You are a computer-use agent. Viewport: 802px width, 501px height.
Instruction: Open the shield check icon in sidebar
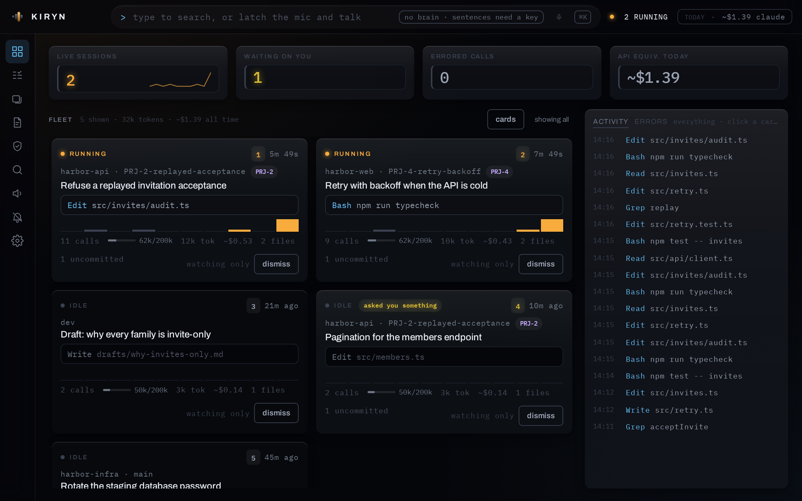click(x=17, y=146)
